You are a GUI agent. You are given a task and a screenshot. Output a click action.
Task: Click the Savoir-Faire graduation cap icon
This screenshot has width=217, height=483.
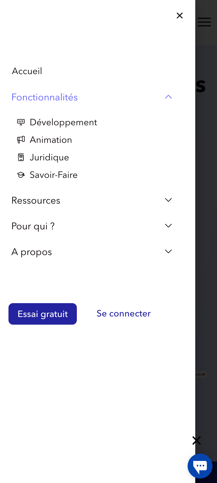tap(21, 175)
